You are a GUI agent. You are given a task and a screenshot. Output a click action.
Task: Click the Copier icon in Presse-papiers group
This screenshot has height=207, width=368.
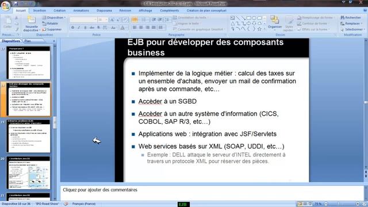pos(17,24)
